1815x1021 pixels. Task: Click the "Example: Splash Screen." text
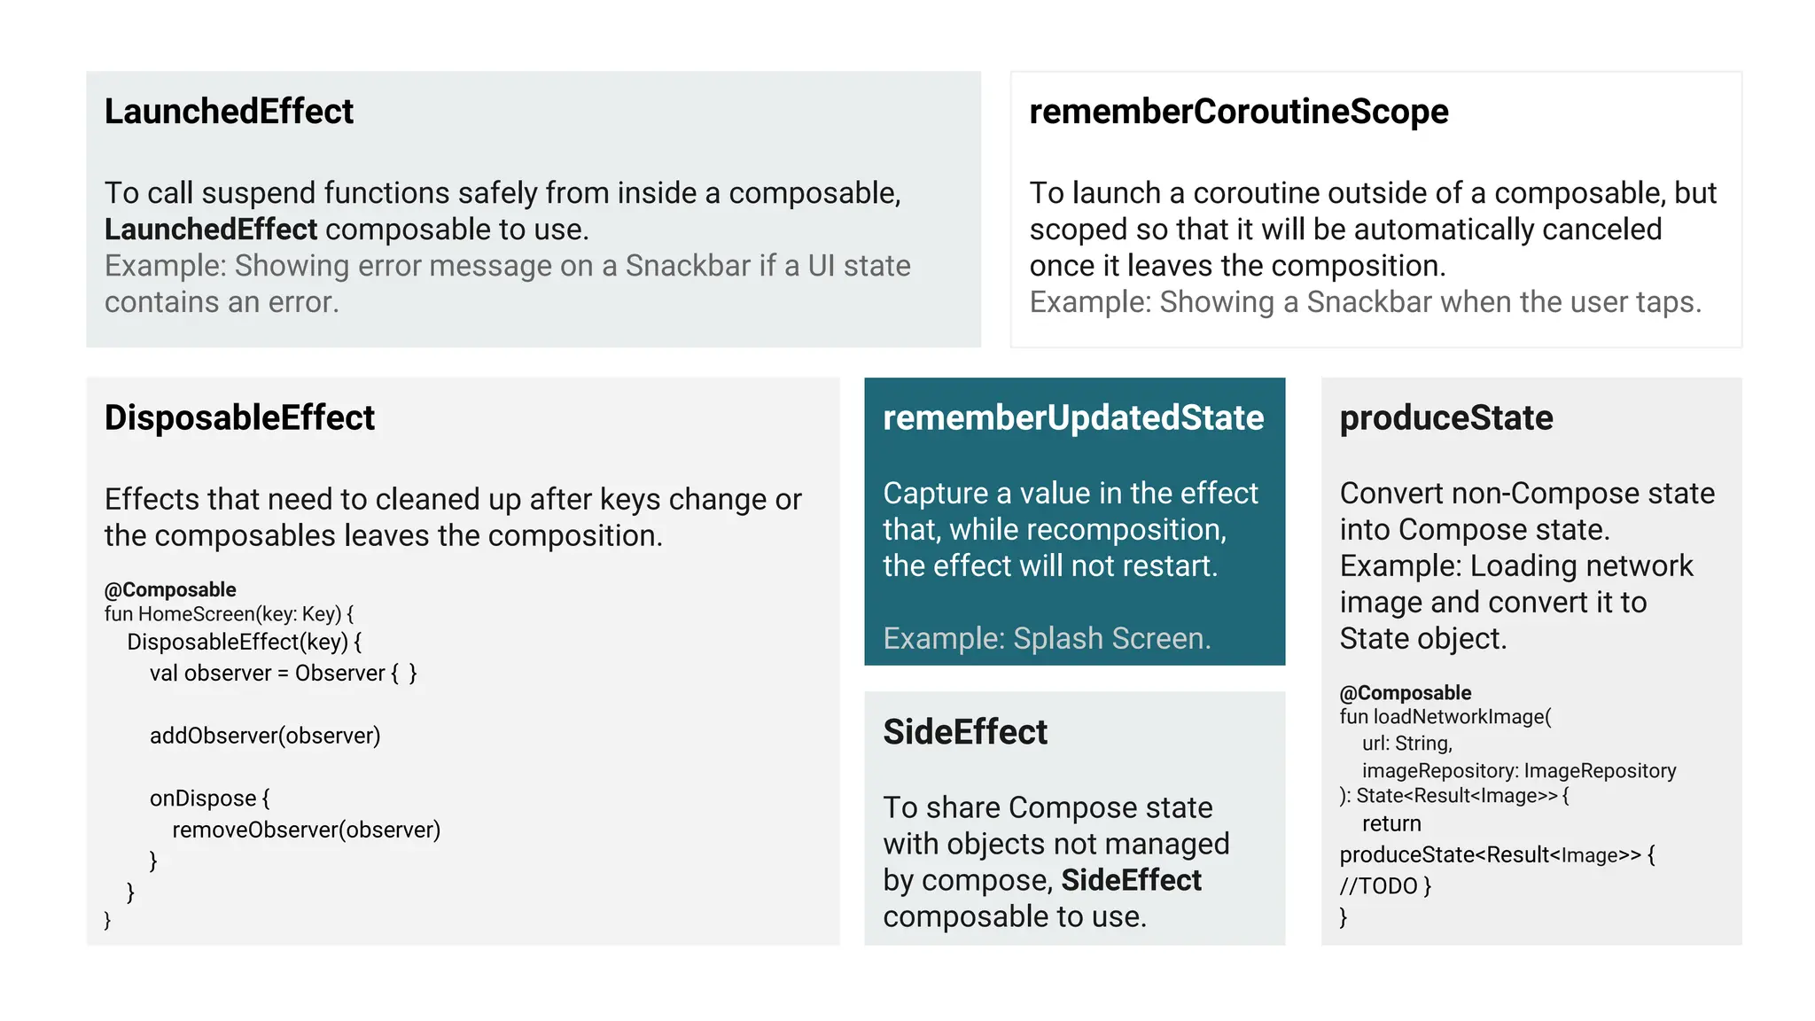click(1047, 638)
